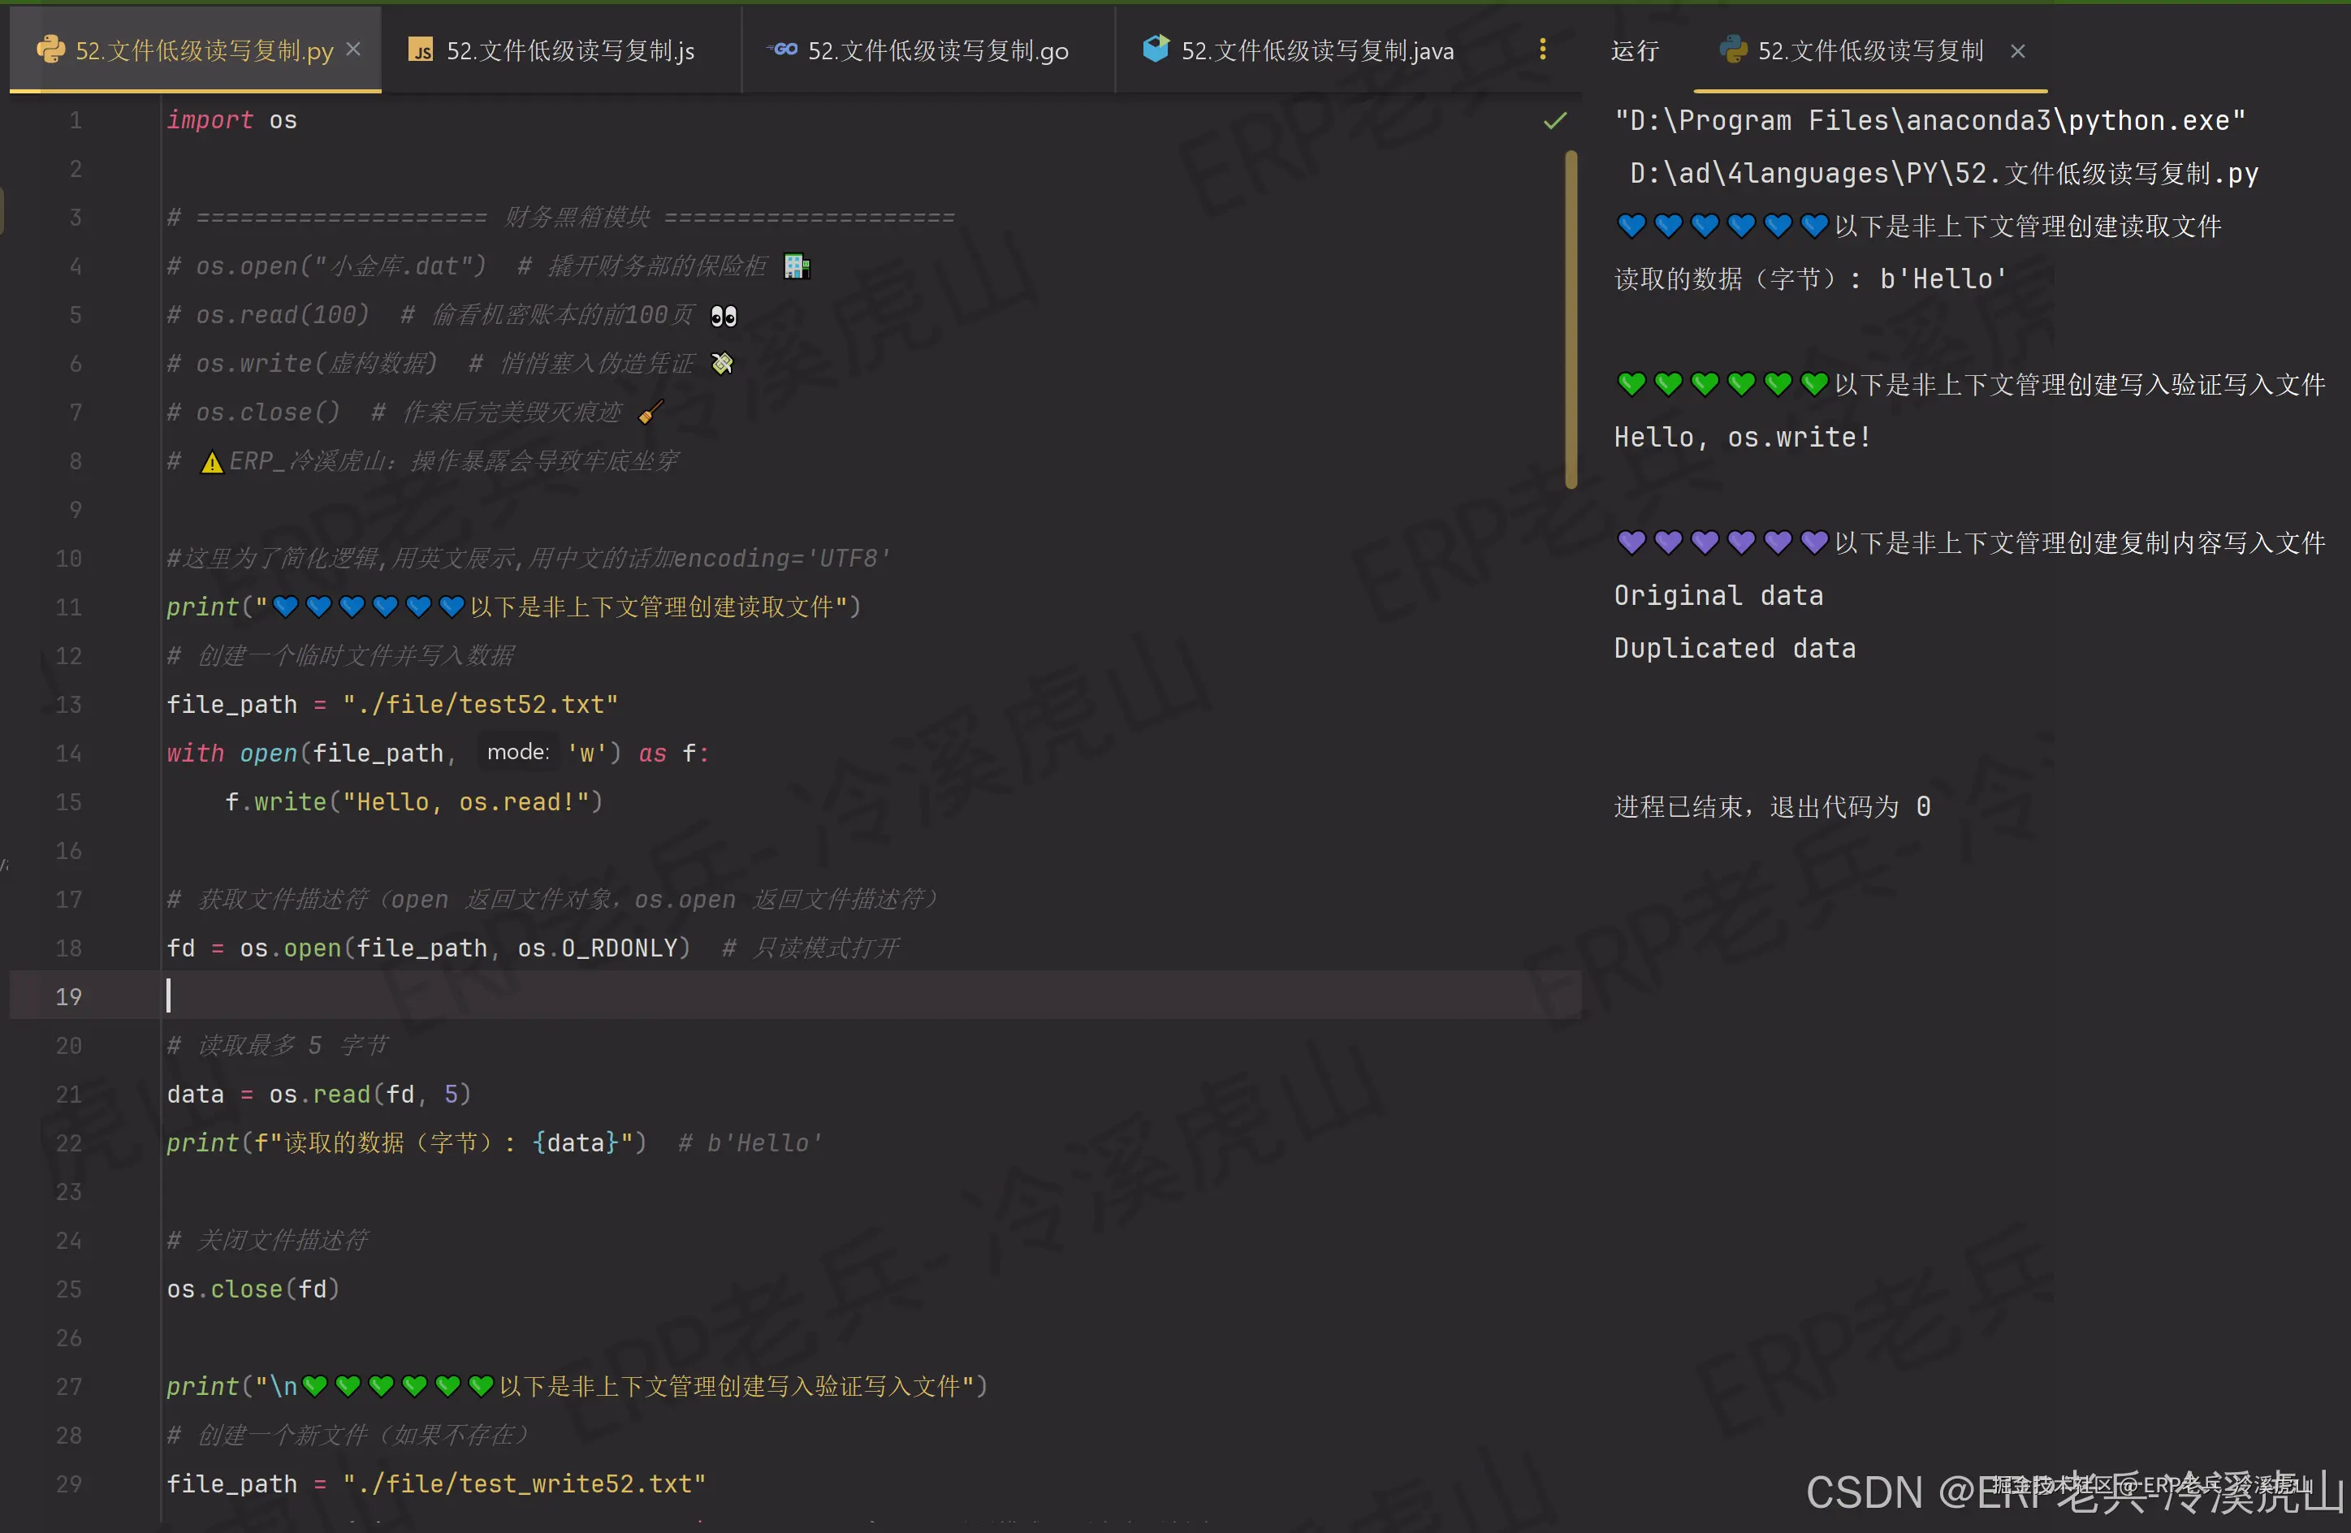2351x1533 pixels.
Task: Click the 运行 tool window label
Action: tap(1634, 50)
